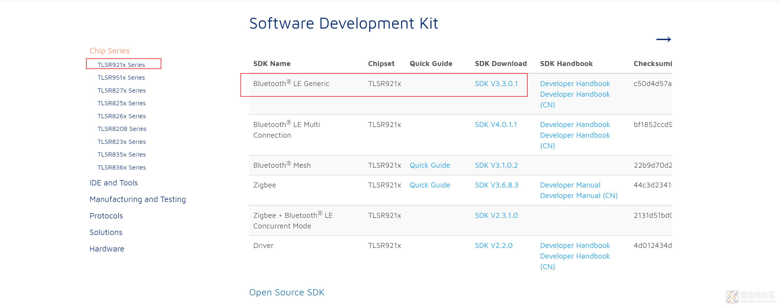
Task: Click checksum 44c3d2341 value
Action: click(x=653, y=185)
